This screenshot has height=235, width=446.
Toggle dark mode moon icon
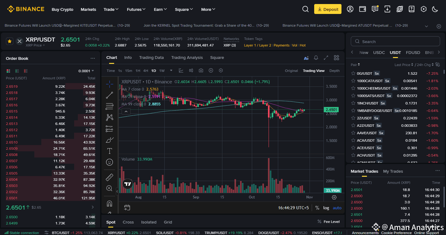pos(435,9)
